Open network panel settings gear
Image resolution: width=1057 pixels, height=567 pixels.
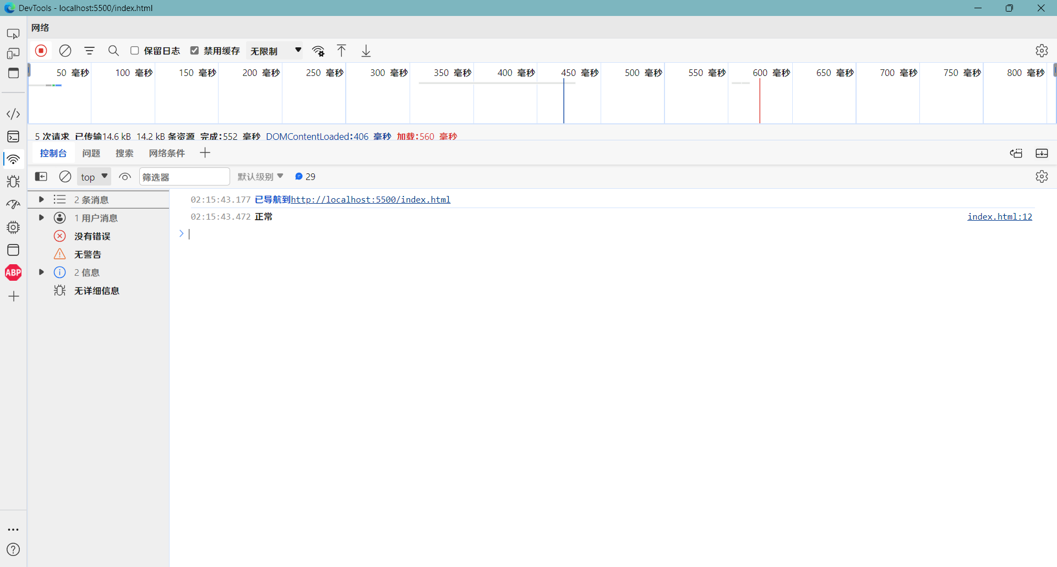(x=1042, y=51)
